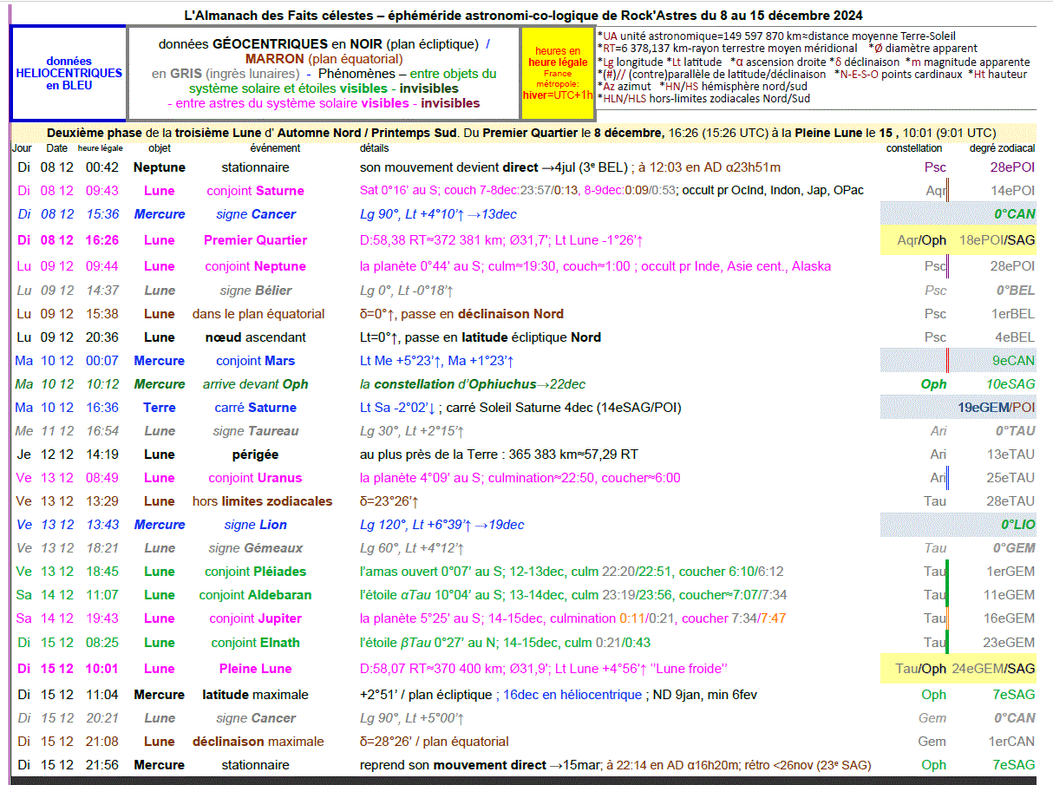The width and height of the screenshot is (1053, 785).
Task: Click the time '00:42' on 08 12
Action: [x=102, y=167]
